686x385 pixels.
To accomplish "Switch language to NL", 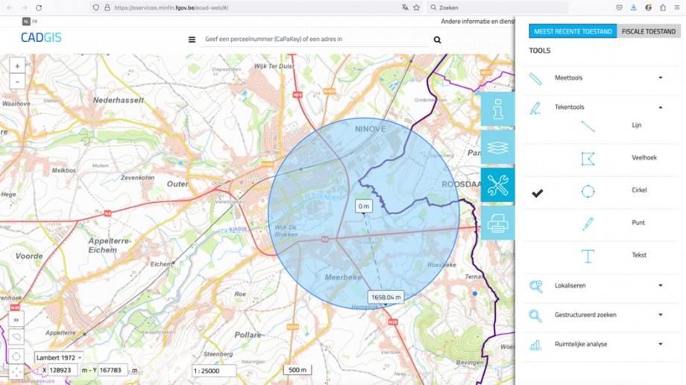I will 26,22.
